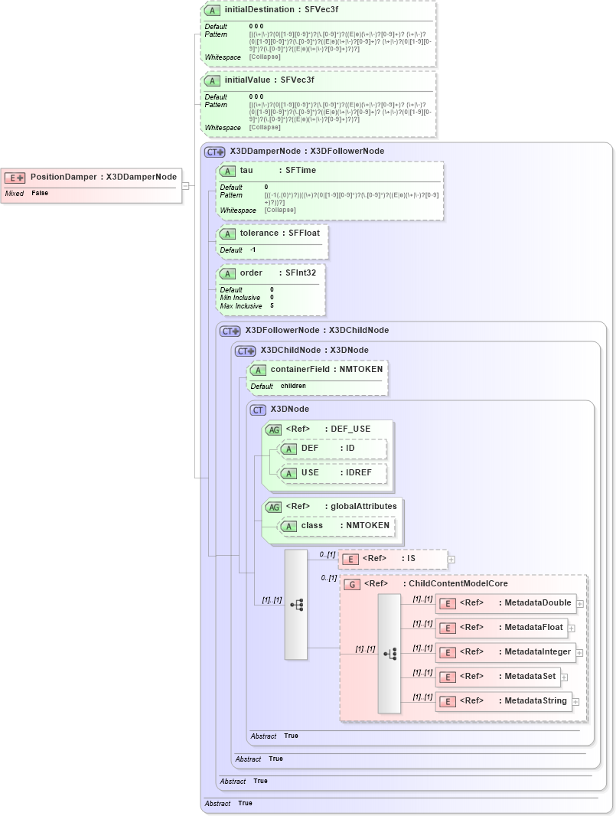Screen dimensions: 616x816
Task: Select the tau : SFTime title
Action: point(278,170)
